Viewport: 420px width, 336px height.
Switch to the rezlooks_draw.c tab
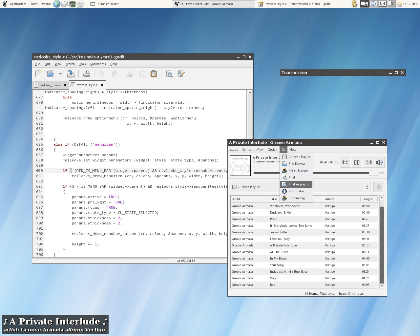(x=50, y=85)
